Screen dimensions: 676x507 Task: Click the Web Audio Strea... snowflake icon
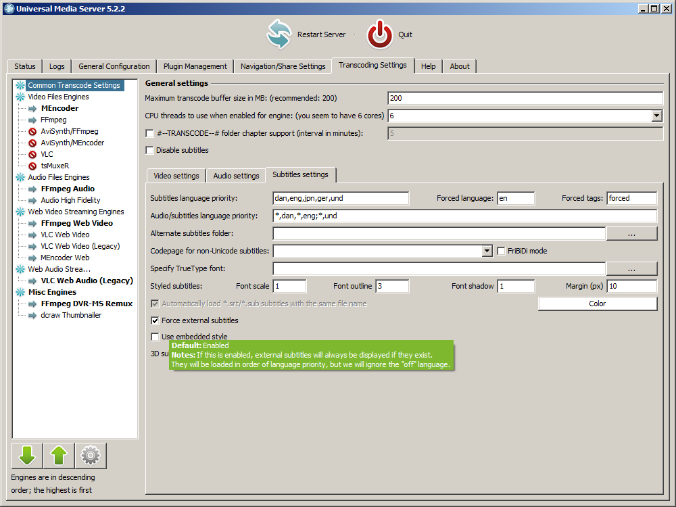point(20,269)
